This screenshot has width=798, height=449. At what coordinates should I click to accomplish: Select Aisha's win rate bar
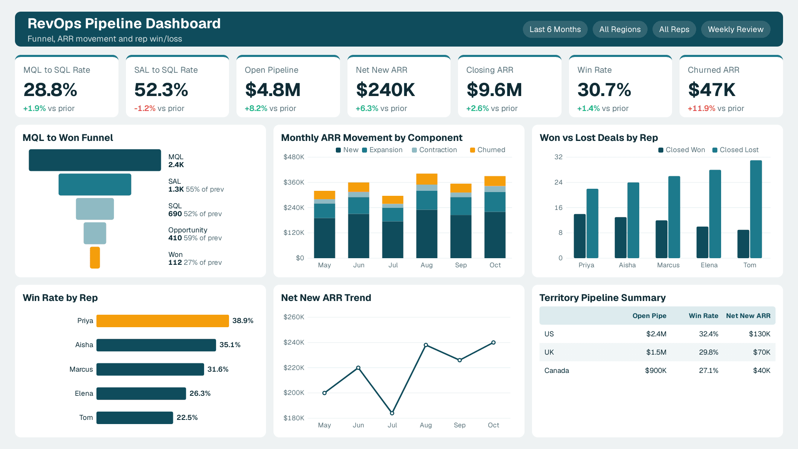[156, 345]
